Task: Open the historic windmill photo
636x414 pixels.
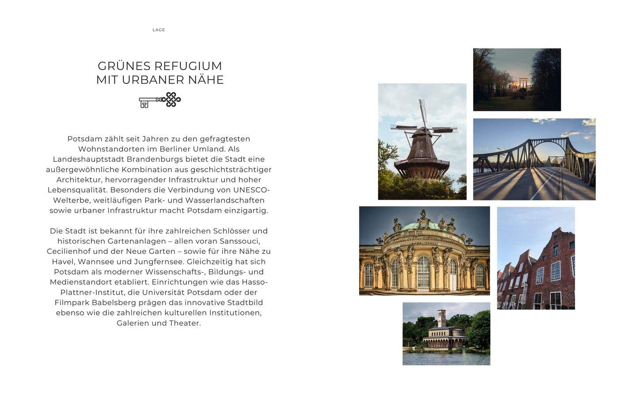Action: [x=422, y=142]
